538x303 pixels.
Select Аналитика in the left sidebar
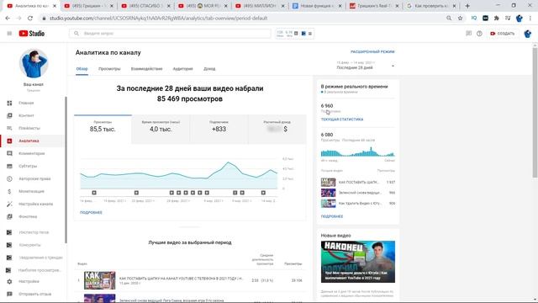tap(29, 141)
